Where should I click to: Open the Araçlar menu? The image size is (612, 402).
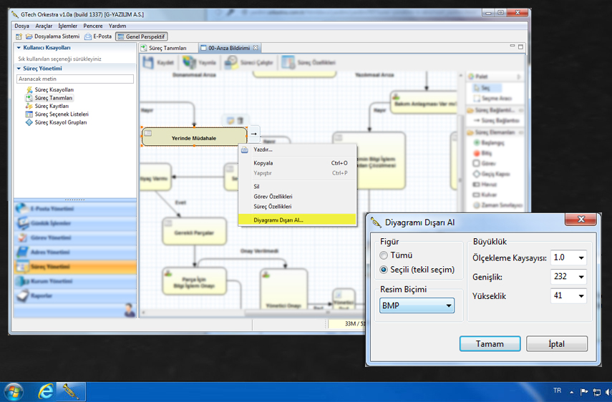(x=44, y=26)
